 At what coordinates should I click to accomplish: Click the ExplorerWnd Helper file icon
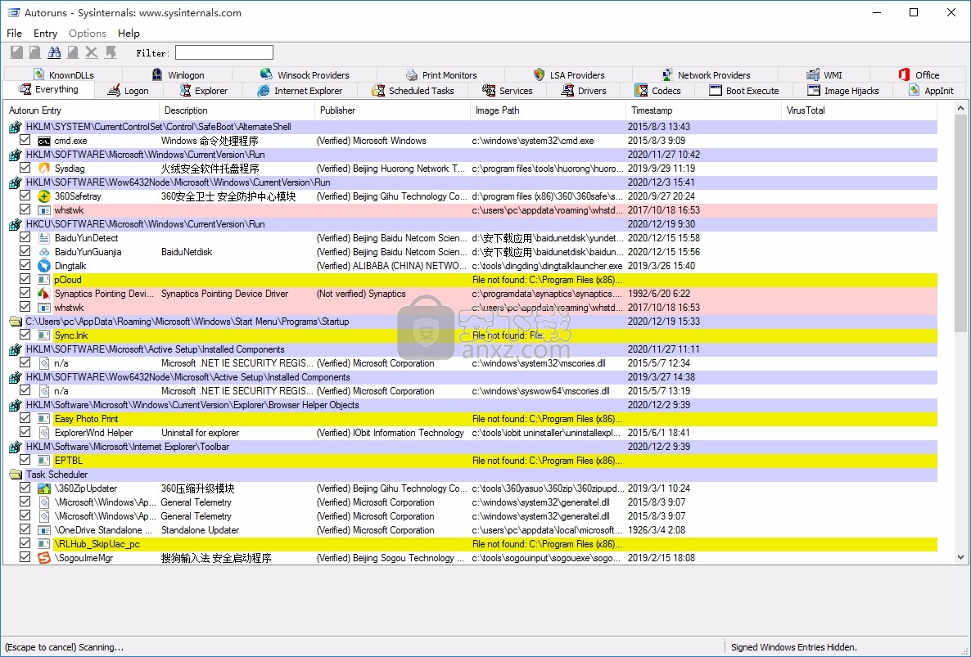(44, 433)
